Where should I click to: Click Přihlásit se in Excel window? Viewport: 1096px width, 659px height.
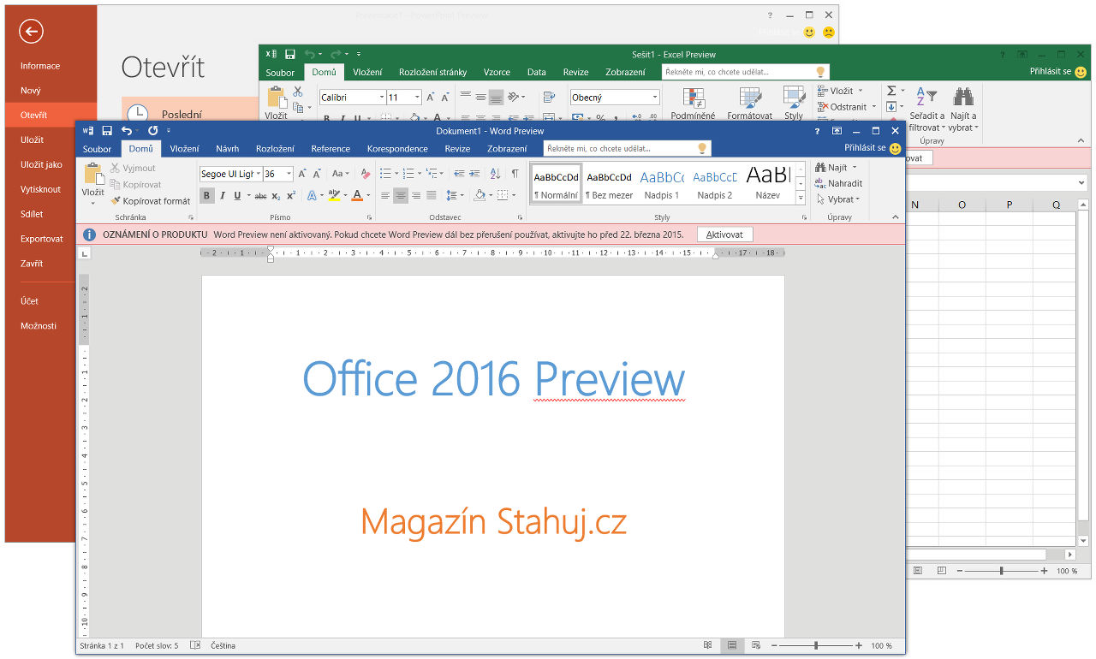(x=1051, y=72)
